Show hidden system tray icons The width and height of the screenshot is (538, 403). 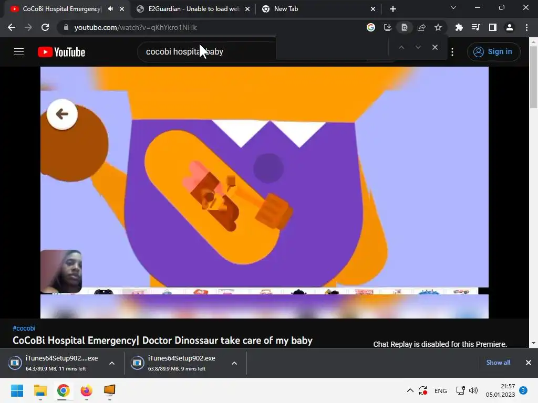[410, 390]
